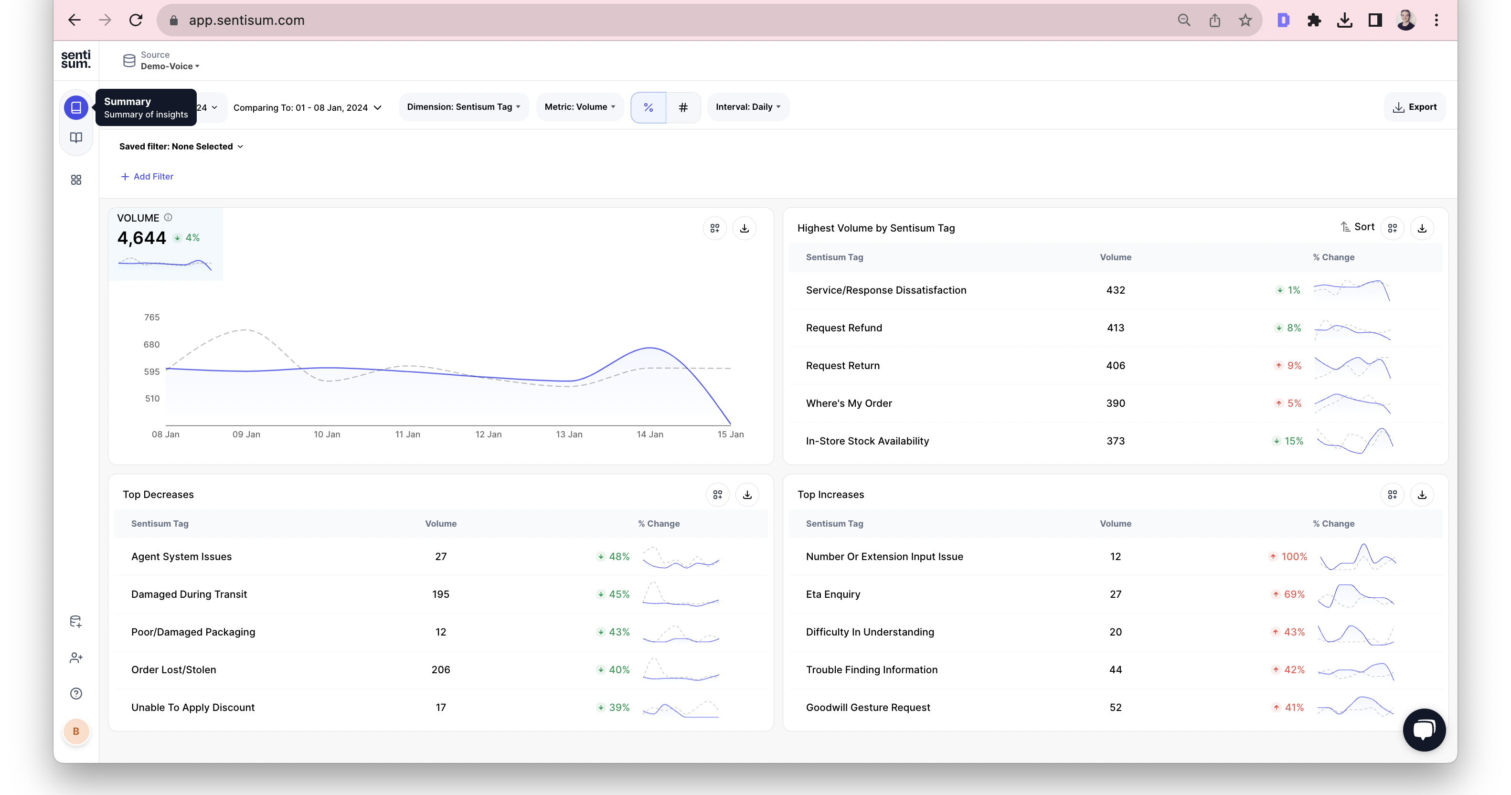Open the help question mark icon

coord(75,694)
